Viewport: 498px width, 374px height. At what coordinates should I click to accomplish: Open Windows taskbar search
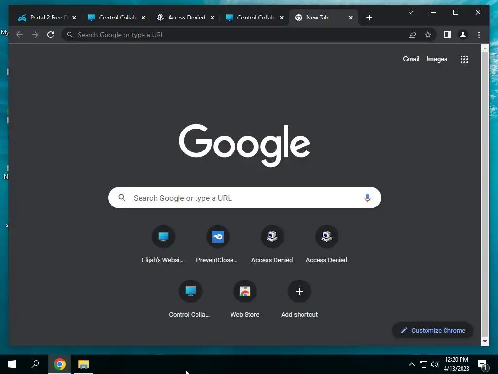click(x=35, y=364)
